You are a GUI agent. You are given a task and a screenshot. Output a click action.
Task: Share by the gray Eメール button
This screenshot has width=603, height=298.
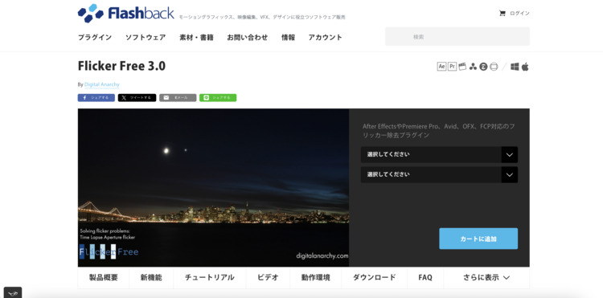point(178,97)
